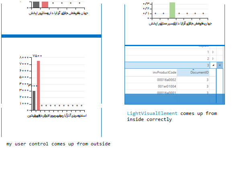
Task: Expand row 2 hierarchy arrow
Action: [213, 58]
